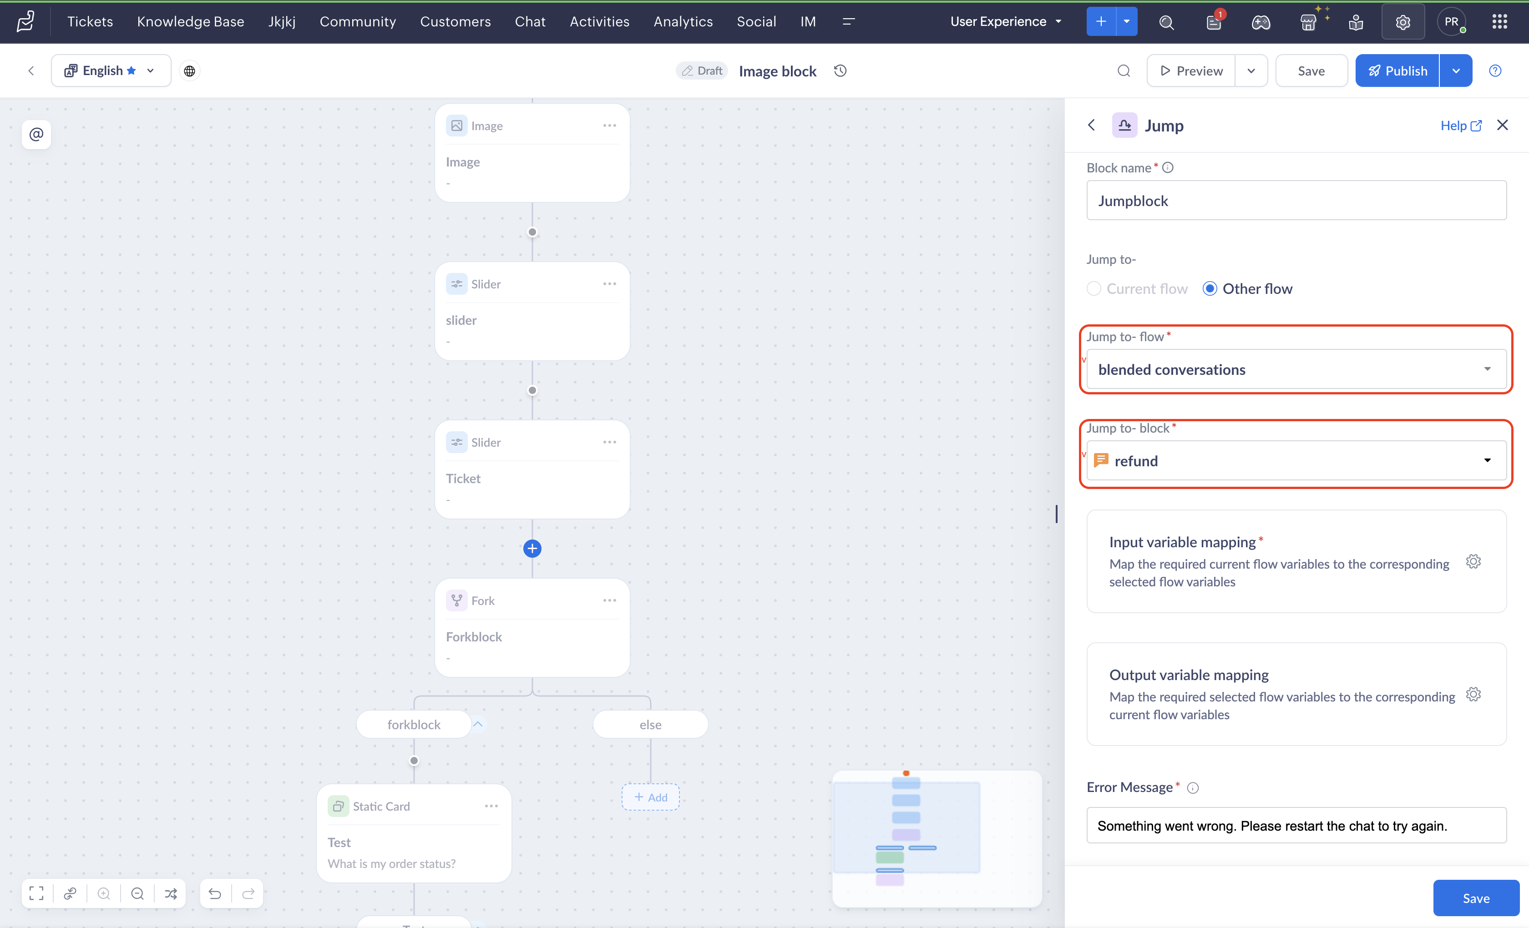Click the fit-to-screen icon in bottom toolbar
This screenshot has height=928, width=1529.
[36, 893]
